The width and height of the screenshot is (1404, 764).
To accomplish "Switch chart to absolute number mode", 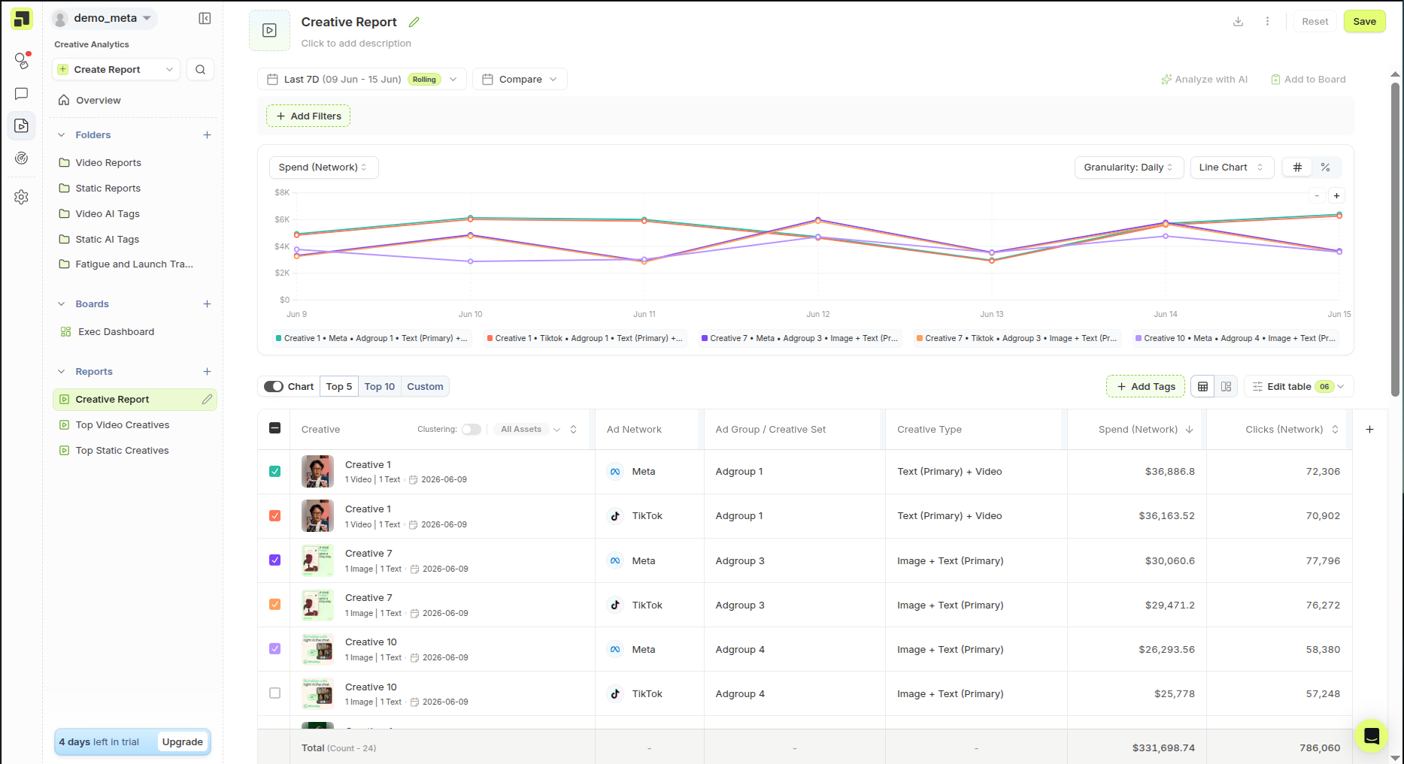I will tap(1297, 167).
